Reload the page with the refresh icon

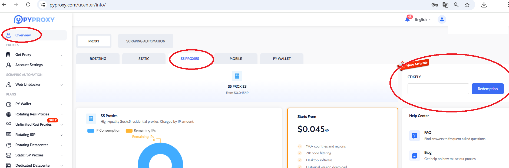tap(28, 5)
